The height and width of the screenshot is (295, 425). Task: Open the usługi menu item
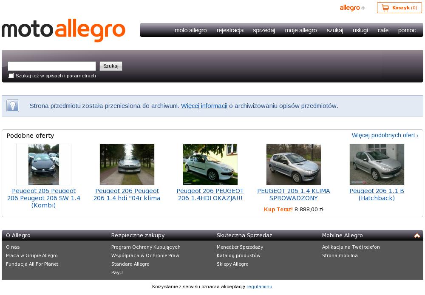click(360, 30)
